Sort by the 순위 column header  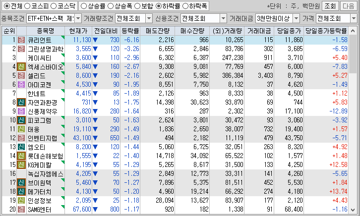pos(9,31)
